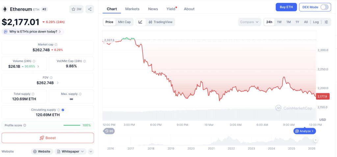
Task: Click the Buy ETH button
Action: 286,7
